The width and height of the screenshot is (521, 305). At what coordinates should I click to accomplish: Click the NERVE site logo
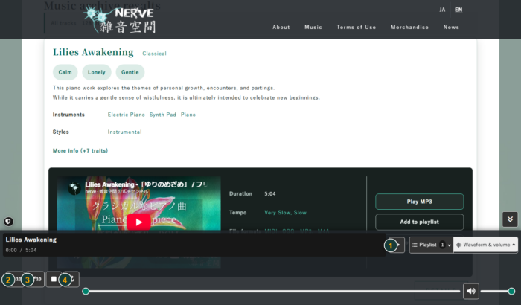120,20
